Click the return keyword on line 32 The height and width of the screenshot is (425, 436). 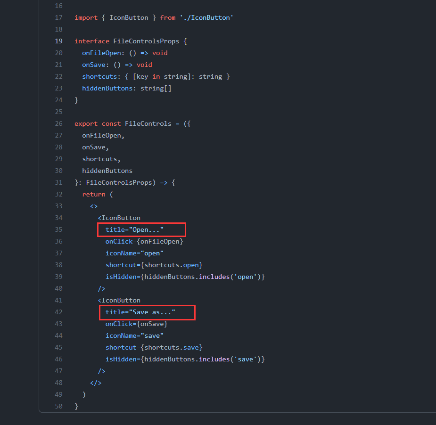click(x=93, y=194)
